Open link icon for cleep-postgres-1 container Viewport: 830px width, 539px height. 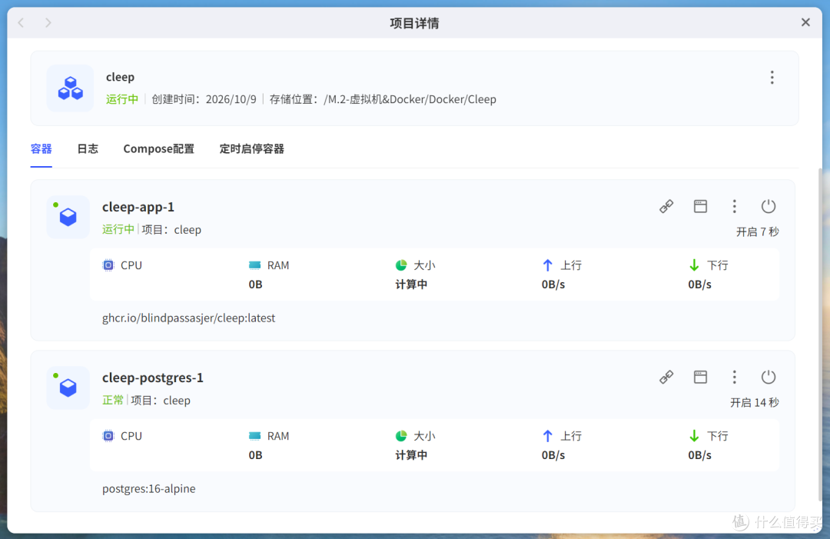tap(666, 377)
